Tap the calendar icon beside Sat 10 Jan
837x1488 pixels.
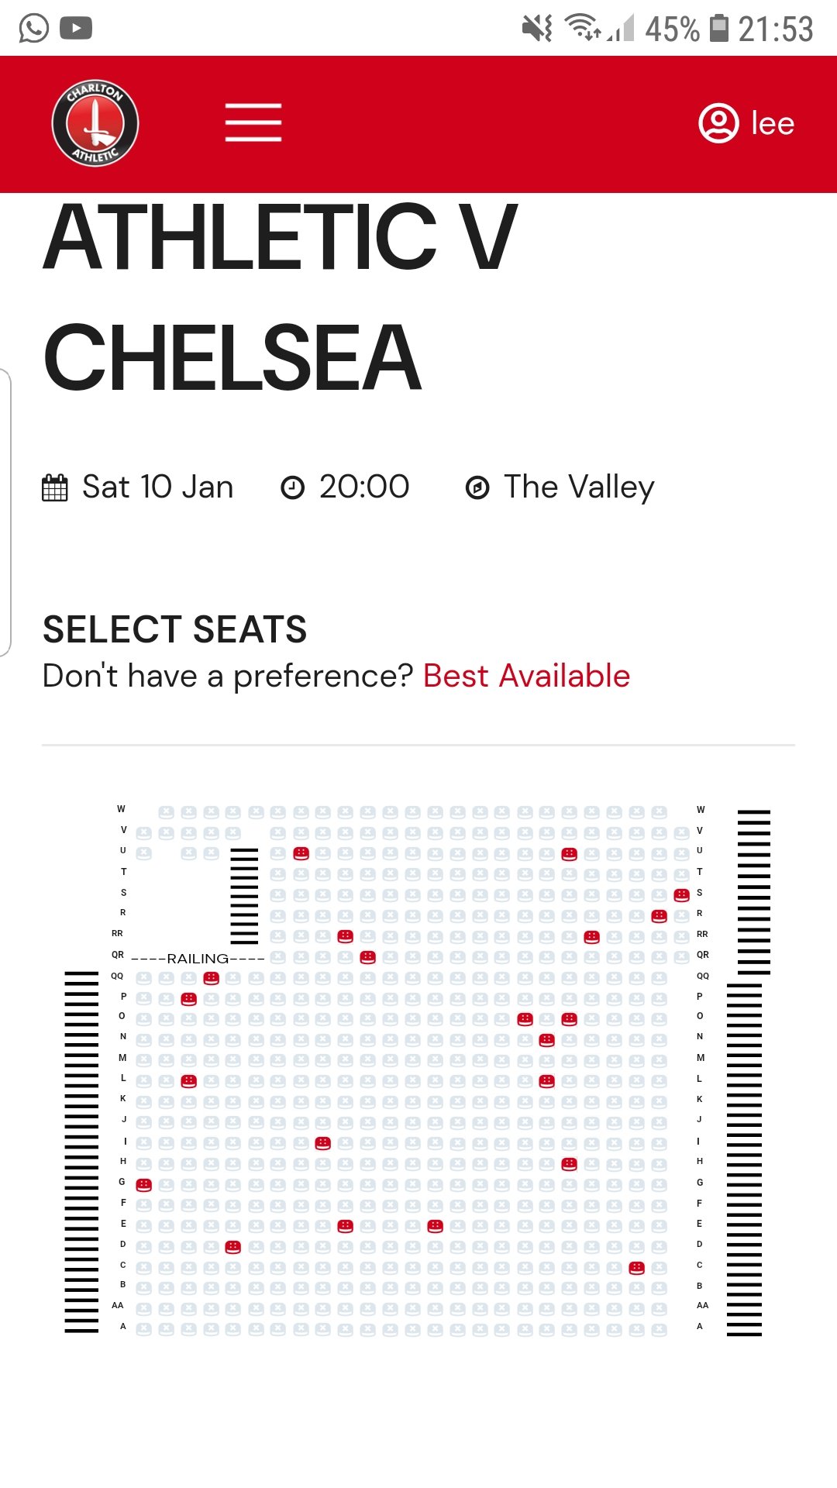(x=55, y=487)
